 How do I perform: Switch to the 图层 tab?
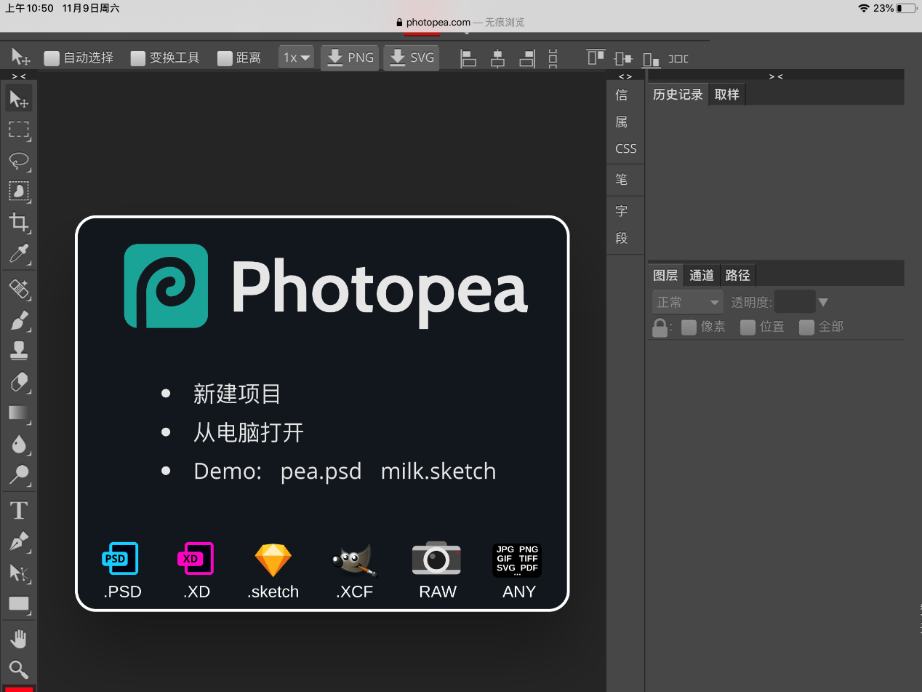click(665, 275)
